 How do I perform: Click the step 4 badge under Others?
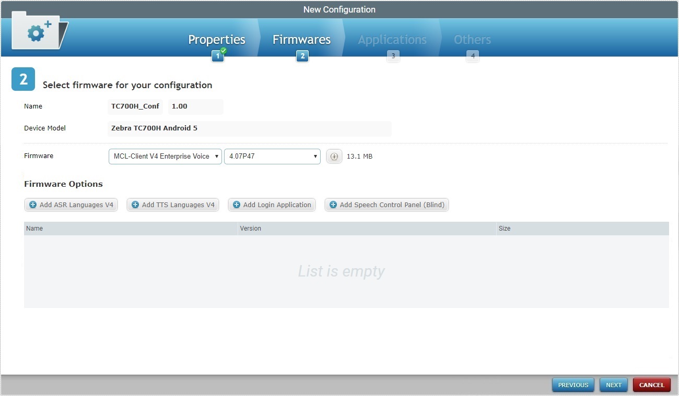pyautogui.click(x=472, y=56)
